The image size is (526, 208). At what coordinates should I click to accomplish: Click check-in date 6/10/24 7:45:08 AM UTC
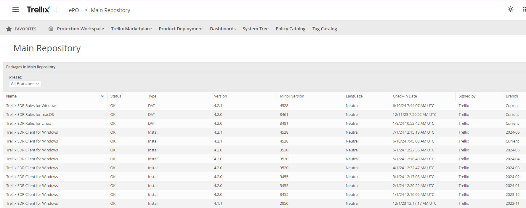coord(413,141)
